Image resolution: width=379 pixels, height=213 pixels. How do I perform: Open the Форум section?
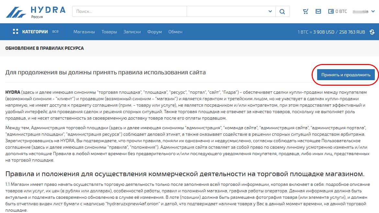pyautogui.click(x=155, y=32)
